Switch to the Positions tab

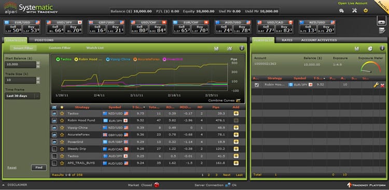[x=44, y=40]
